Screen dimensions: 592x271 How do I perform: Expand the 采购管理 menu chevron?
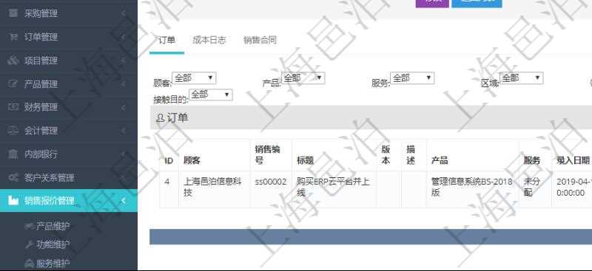point(123,13)
